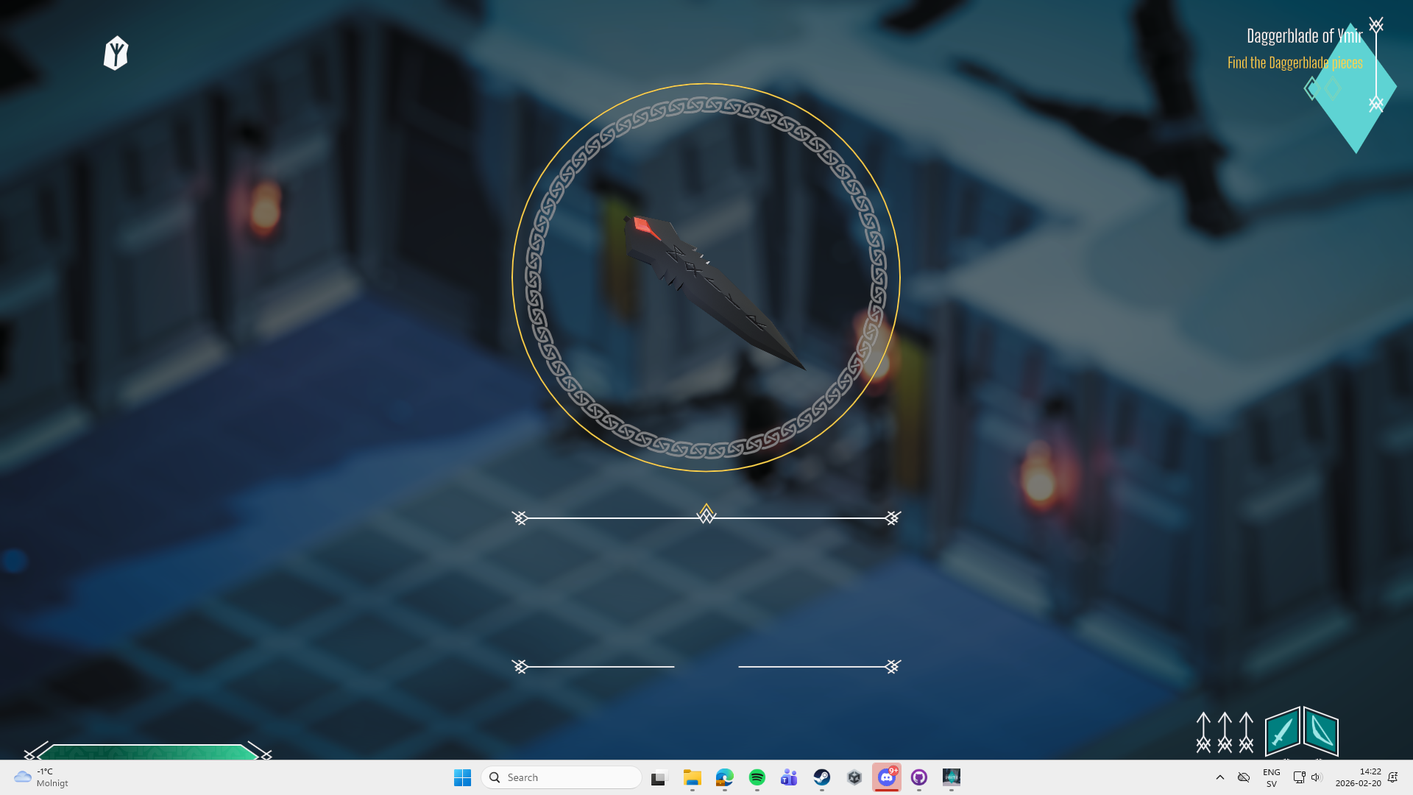Open GitHub Desktop from the taskbar
Image resolution: width=1413 pixels, height=795 pixels.
pos(918,777)
